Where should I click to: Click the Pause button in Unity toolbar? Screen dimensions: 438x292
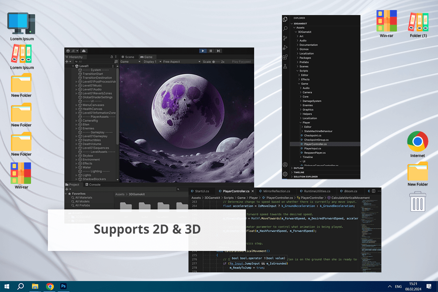tap(211, 51)
